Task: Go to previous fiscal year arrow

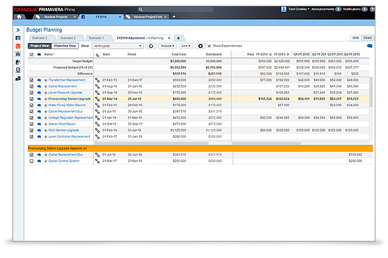Action: click(x=270, y=54)
